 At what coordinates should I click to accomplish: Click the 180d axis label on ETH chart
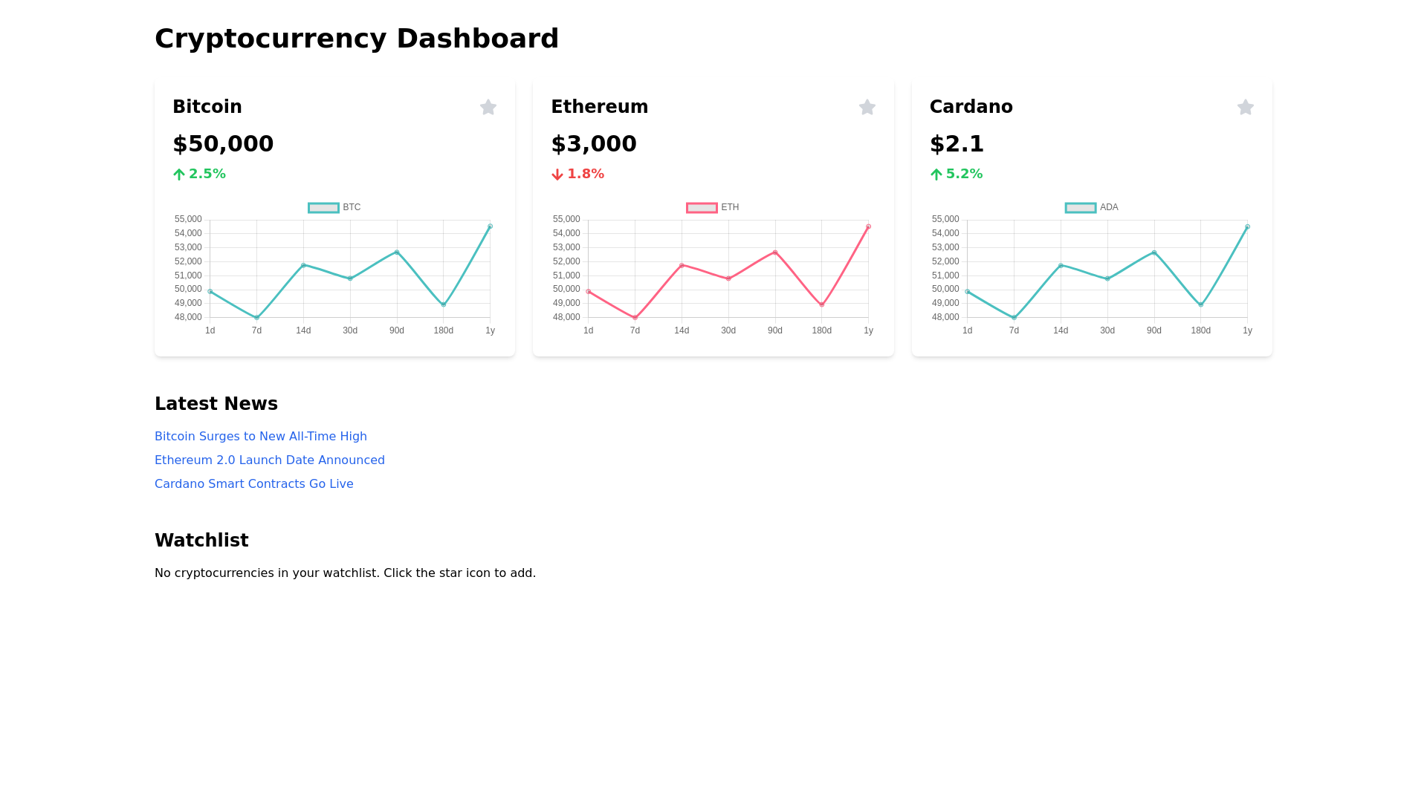click(822, 330)
